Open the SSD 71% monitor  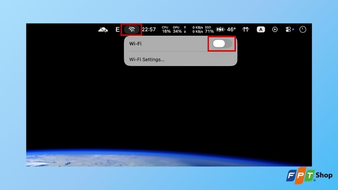tap(209, 30)
